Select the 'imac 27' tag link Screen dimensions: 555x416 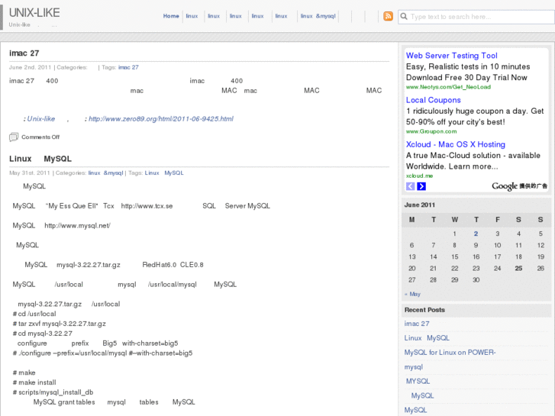click(x=128, y=67)
